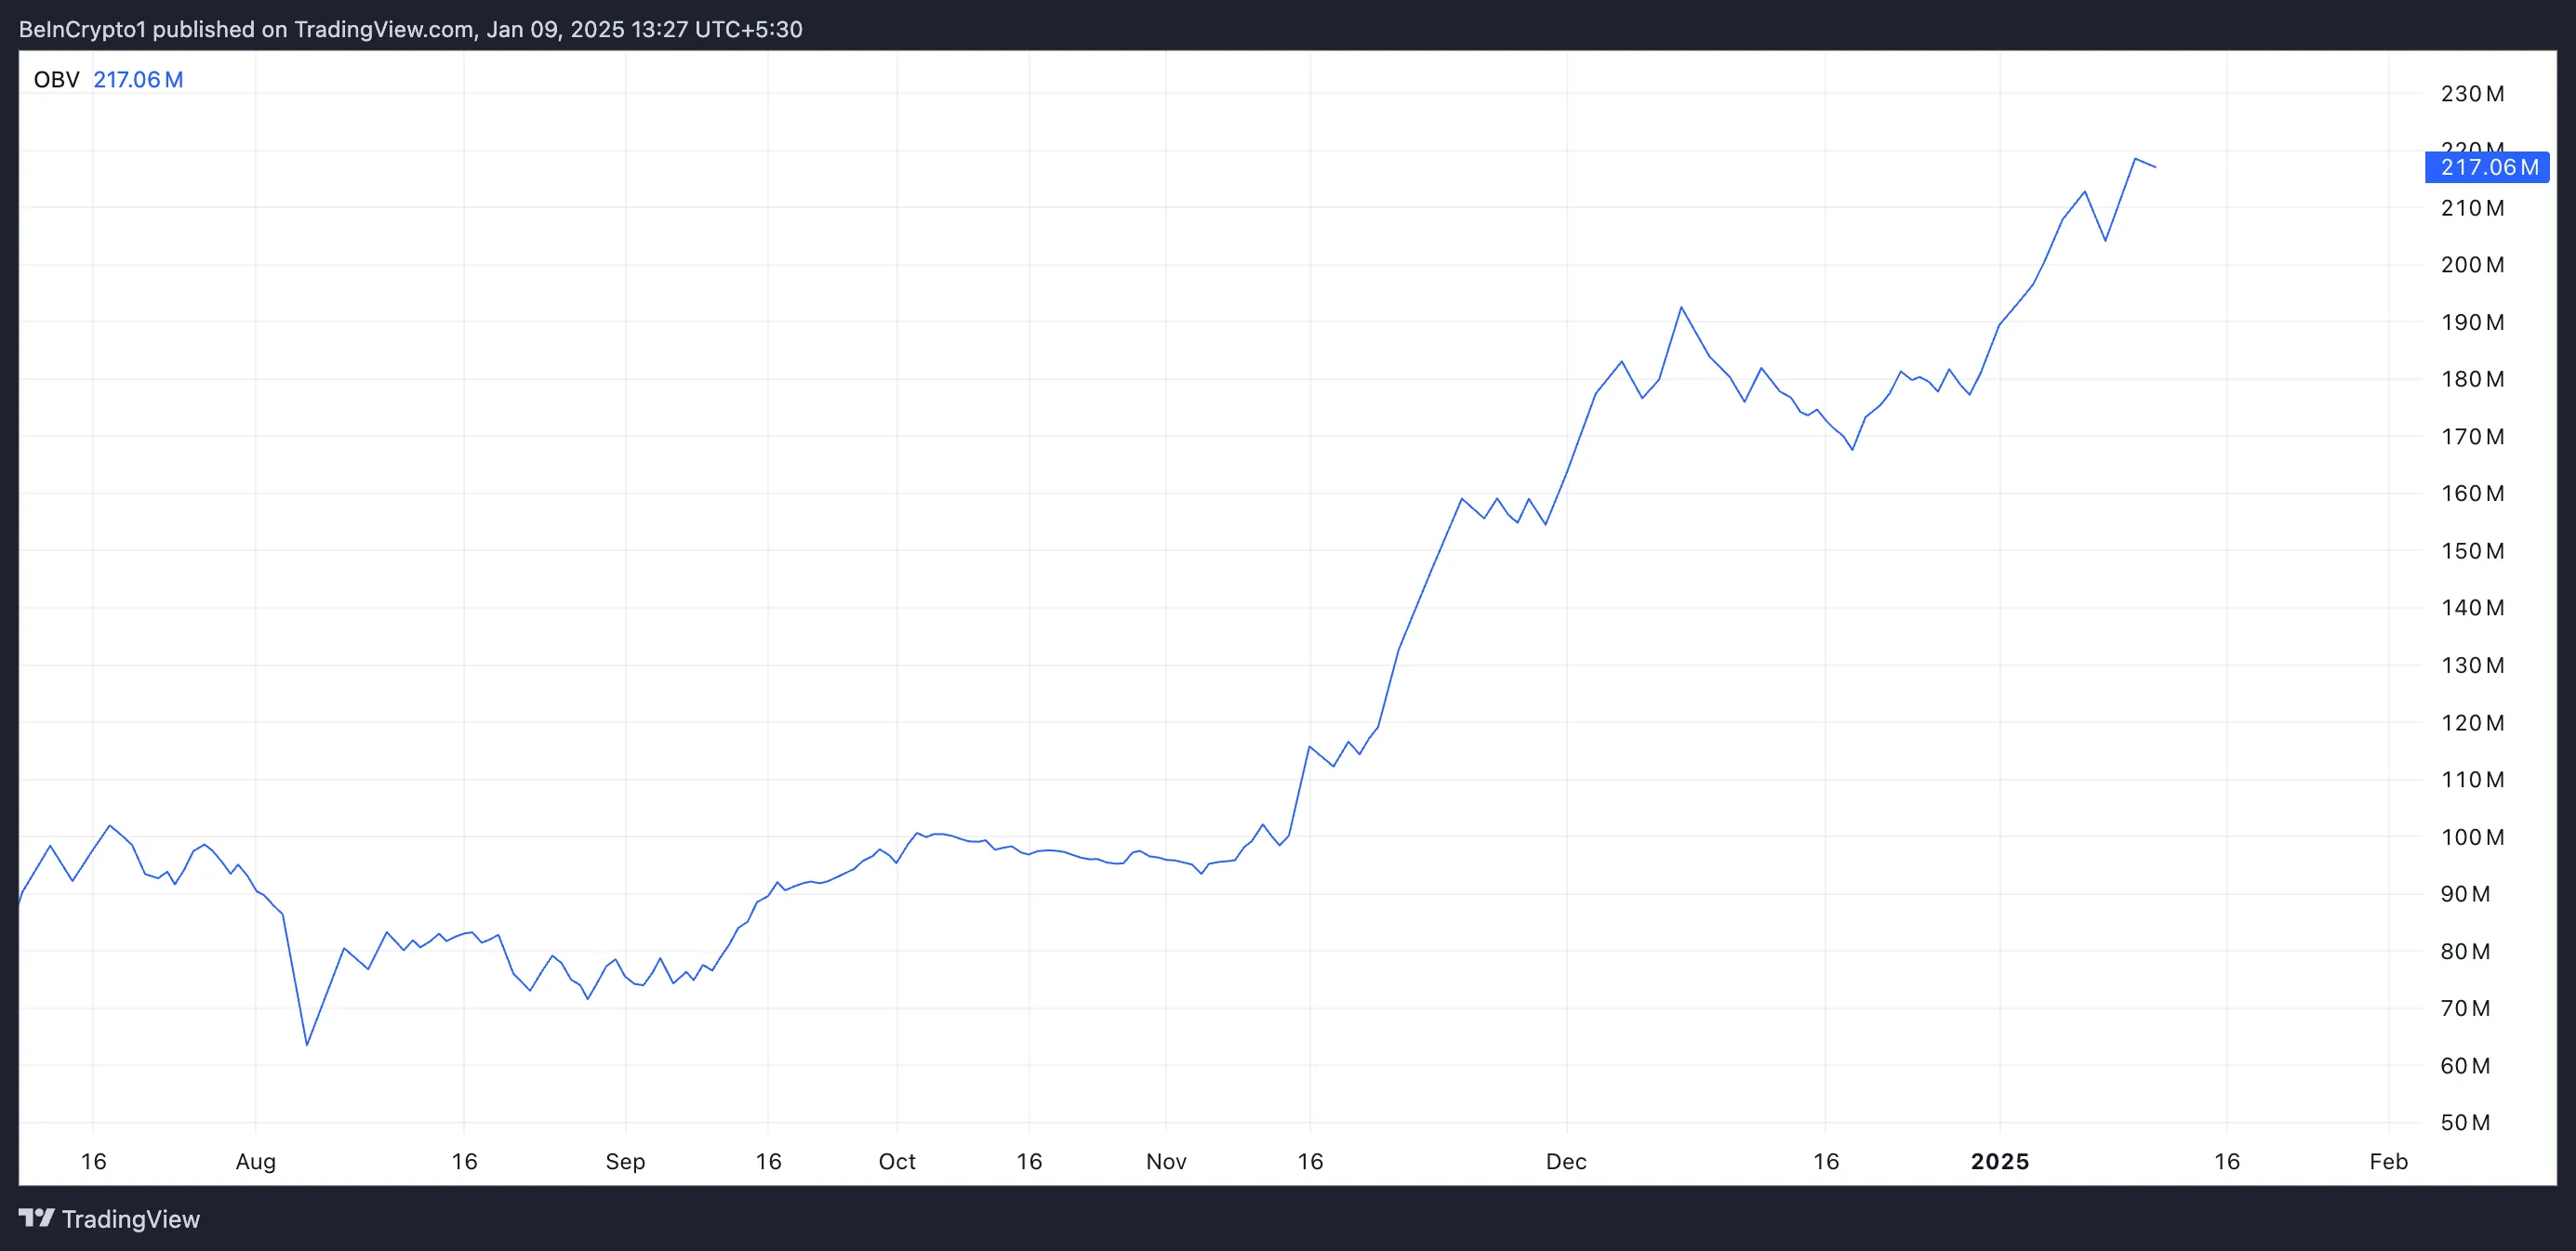Click the blue 217.06 M price tag
This screenshot has height=1251, width=2576.
(2487, 167)
